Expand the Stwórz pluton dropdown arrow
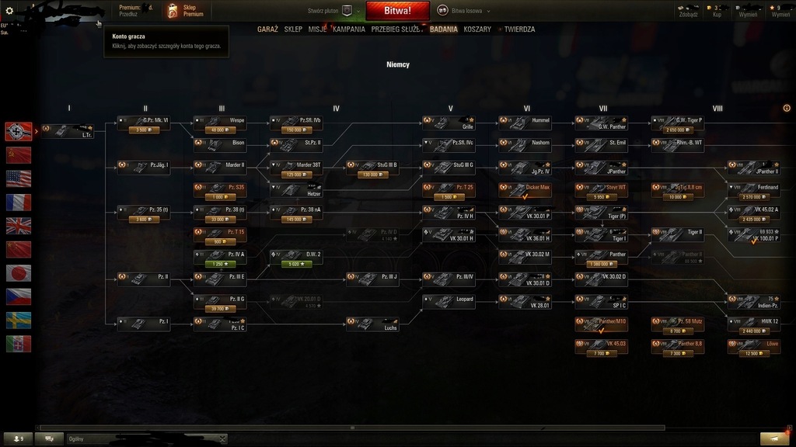Screen dimensions: 796x447 358,11
